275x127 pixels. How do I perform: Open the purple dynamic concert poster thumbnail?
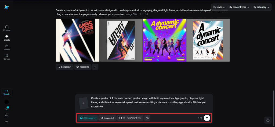tap(164, 40)
